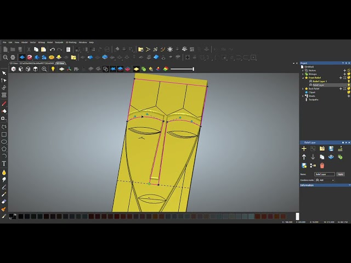
Task: Expand the Vectors tree node
Action: pyautogui.click(x=303, y=71)
